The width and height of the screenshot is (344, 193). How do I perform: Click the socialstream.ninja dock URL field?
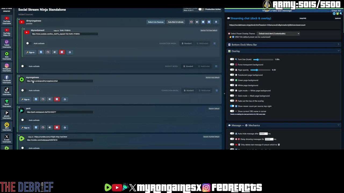tap(284, 25)
